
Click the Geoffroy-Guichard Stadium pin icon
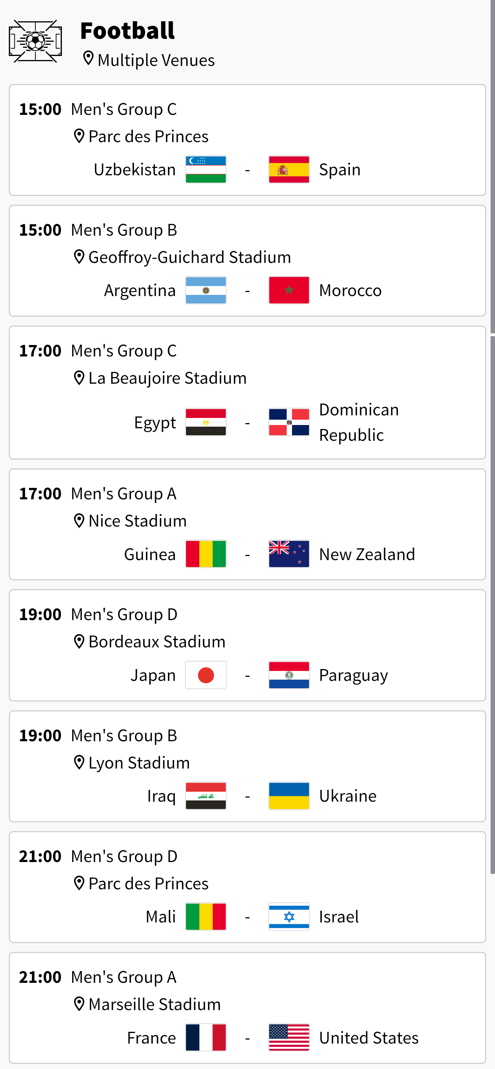click(79, 257)
